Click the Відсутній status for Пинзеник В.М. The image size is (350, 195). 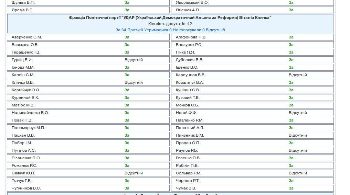click(x=298, y=136)
